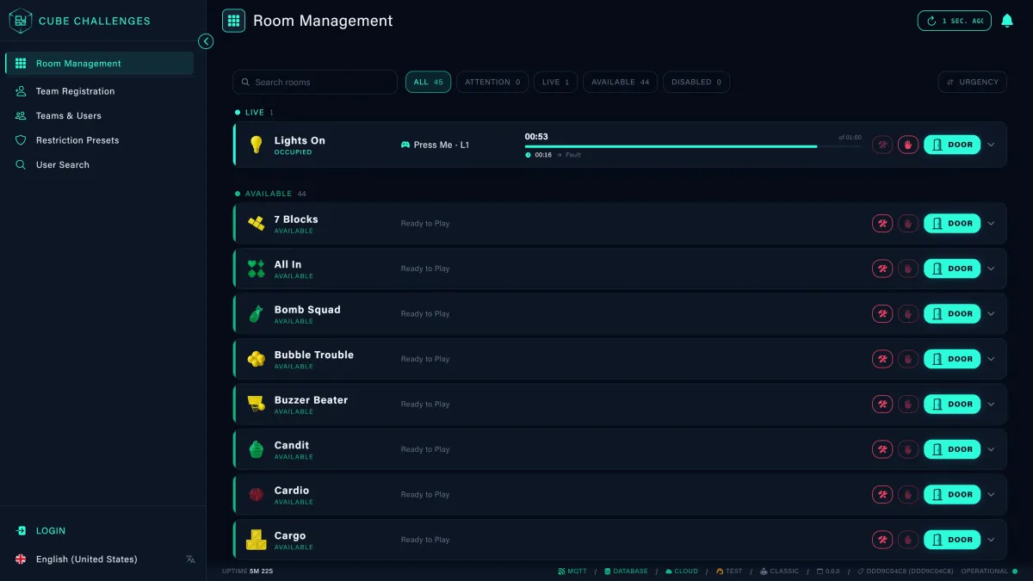
Task: Click the TEST status entry in footer
Action: pos(728,571)
